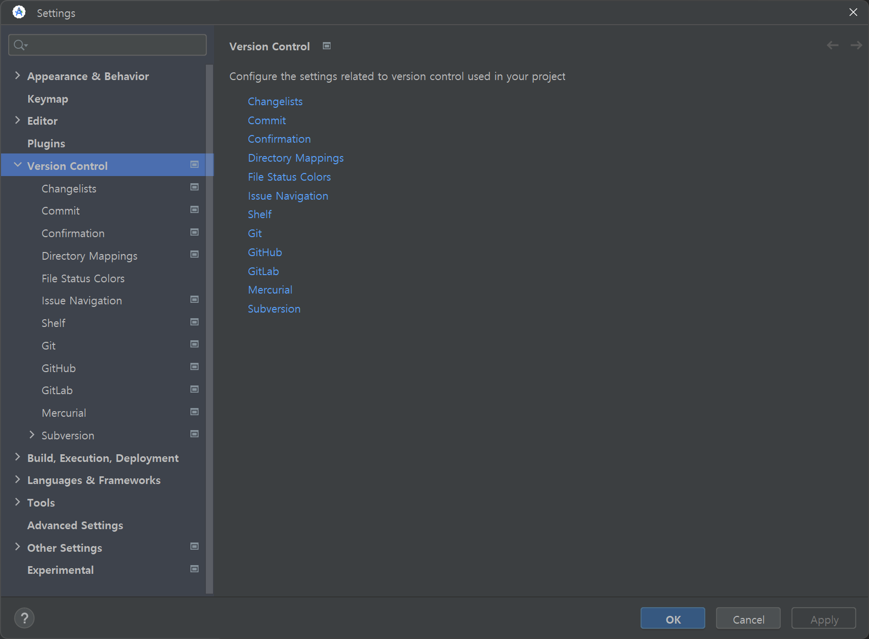869x639 pixels.
Task: Navigate forward with right arrow
Action: coord(856,46)
